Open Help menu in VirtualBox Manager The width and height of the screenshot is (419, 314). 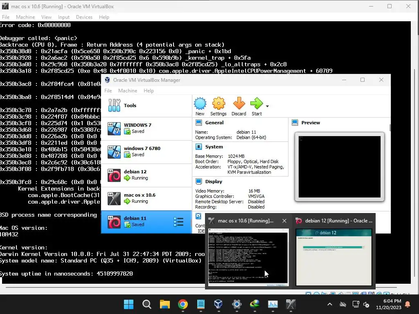149,90
